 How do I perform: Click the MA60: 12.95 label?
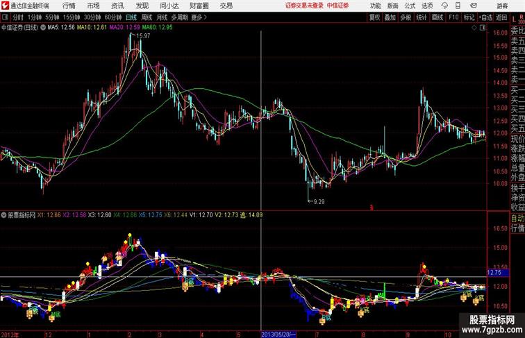pos(157,28)
